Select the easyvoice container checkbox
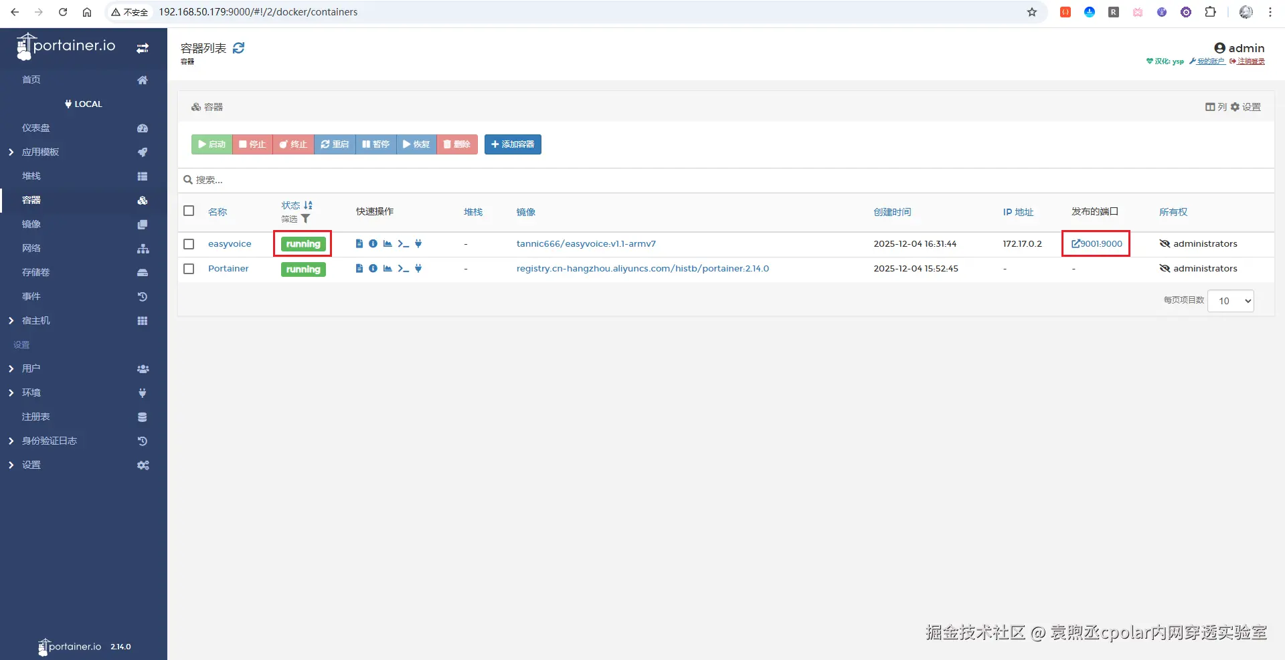The height and width of the screenshot is (660, 1285). [189, 244]
